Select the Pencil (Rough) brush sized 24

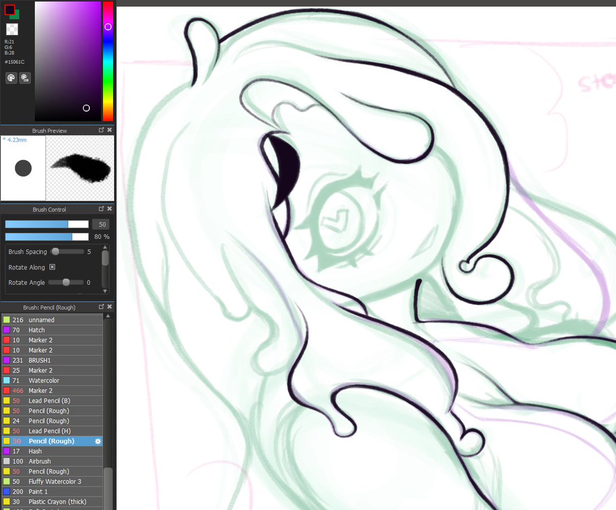(52, 421)
